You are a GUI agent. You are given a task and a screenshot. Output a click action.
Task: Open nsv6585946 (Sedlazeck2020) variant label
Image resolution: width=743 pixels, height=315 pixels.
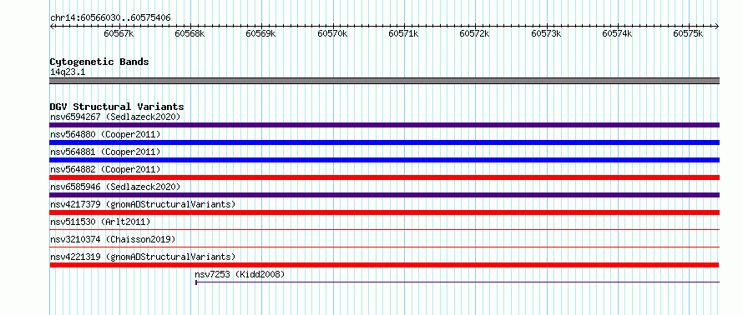(115, 187)
